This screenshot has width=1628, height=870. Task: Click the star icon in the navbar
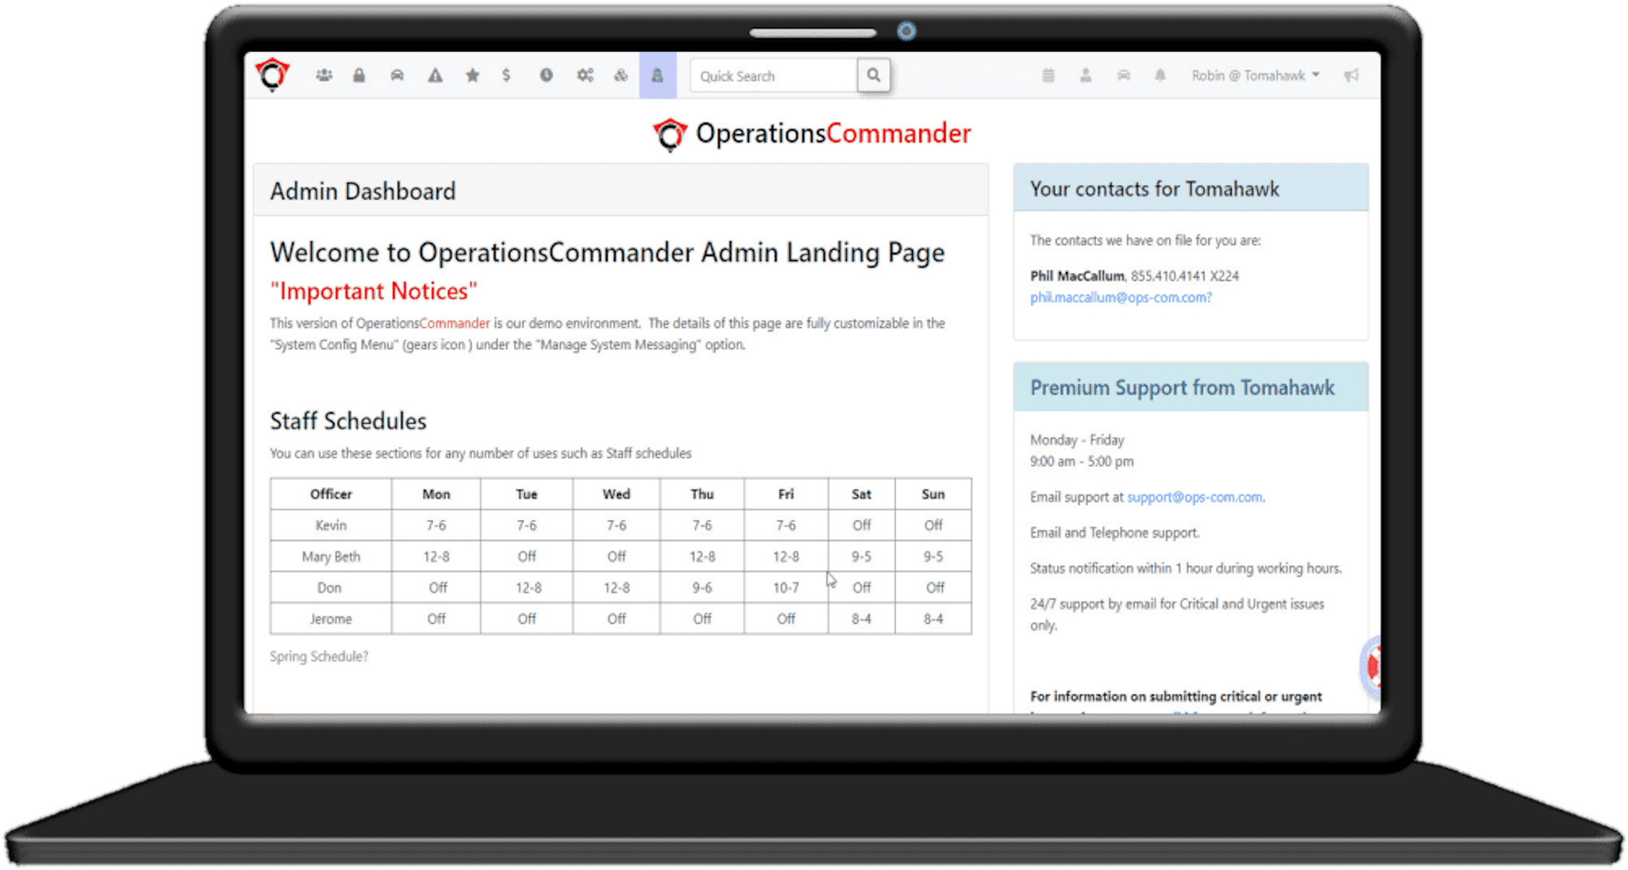point(473,75)
